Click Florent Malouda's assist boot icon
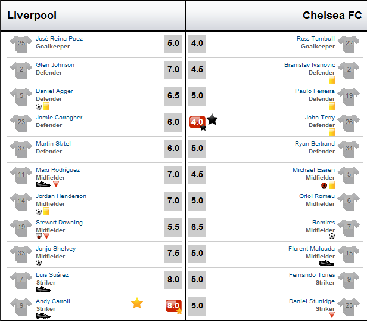This screenshot has height=321, width=367. pyautogui.click(x=326, y=263)
